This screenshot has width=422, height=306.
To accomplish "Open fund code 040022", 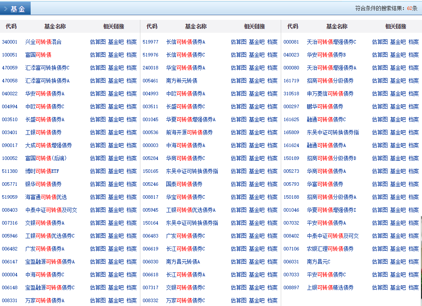I will (x=10, y=94).
